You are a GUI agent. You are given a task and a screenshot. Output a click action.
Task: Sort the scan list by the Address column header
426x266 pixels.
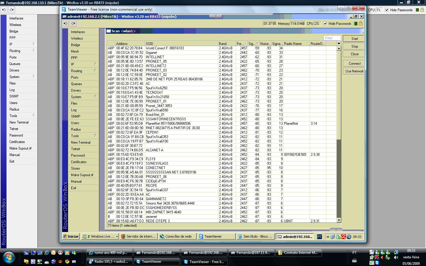130,44
